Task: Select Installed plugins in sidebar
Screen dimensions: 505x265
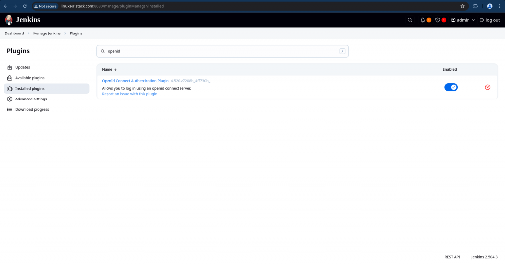Action: pos(46,89)
